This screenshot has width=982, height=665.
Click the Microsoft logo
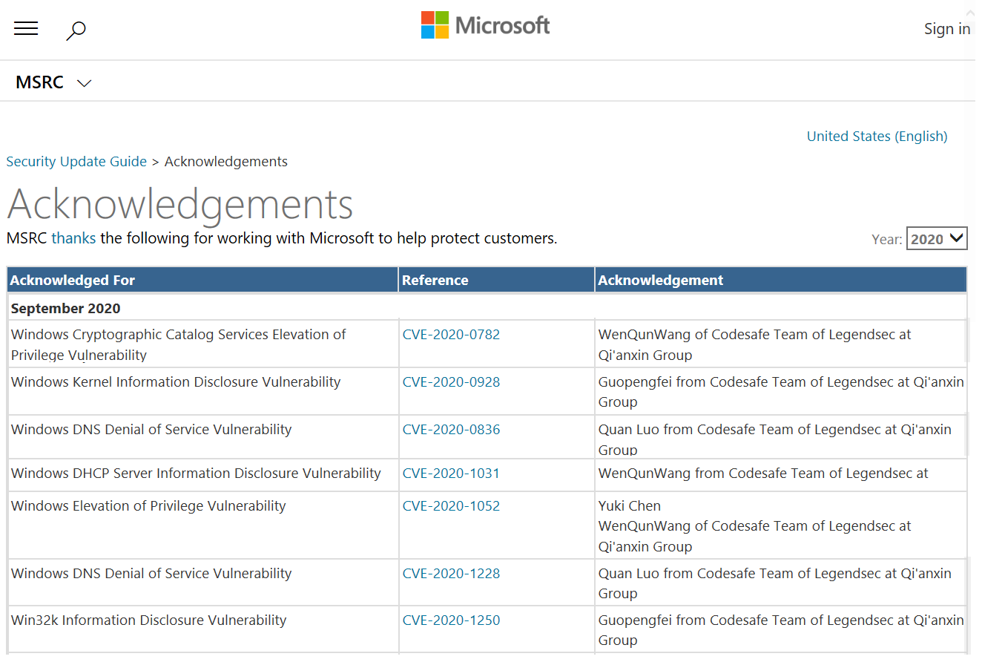[486, 25]
